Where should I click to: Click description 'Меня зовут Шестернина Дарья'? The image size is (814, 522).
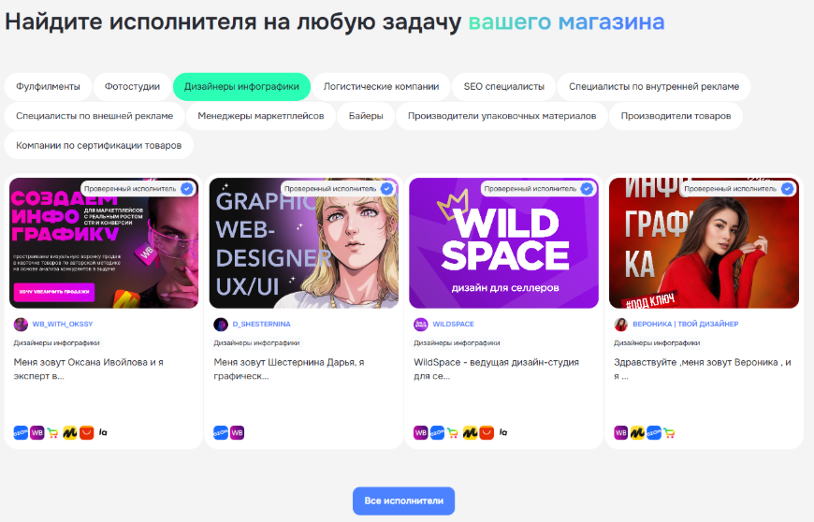coord(288,369)
